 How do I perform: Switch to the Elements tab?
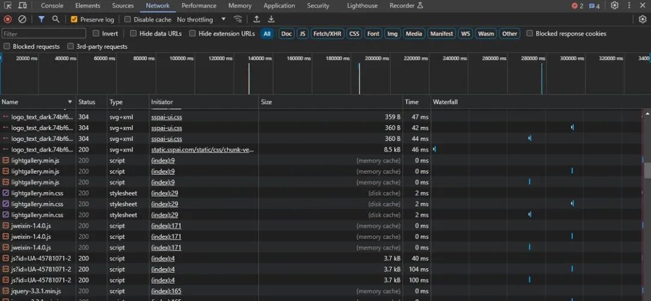click(x=87, y=6)
